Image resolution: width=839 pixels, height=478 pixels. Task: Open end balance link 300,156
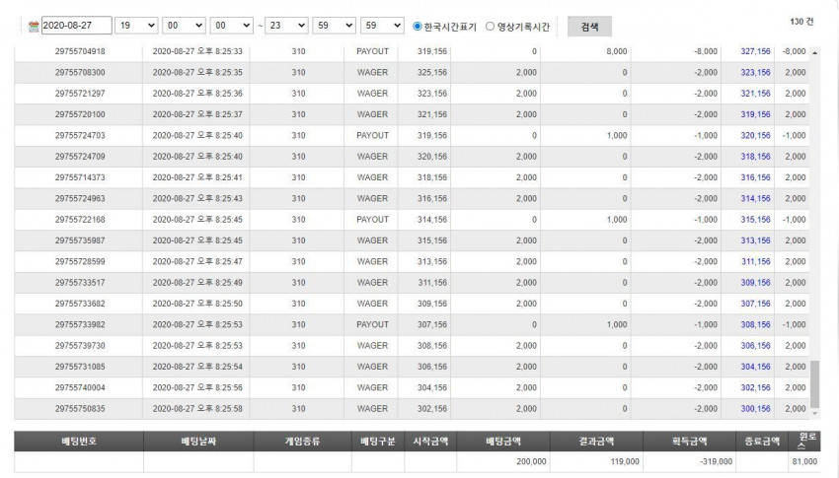pyautogui.click(x=755, y=409)
